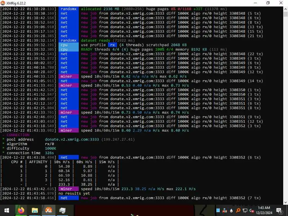Viewport: 288px width, 216px height.
Task: Open the Action Center notification icon
Action: tap(279, 210)
